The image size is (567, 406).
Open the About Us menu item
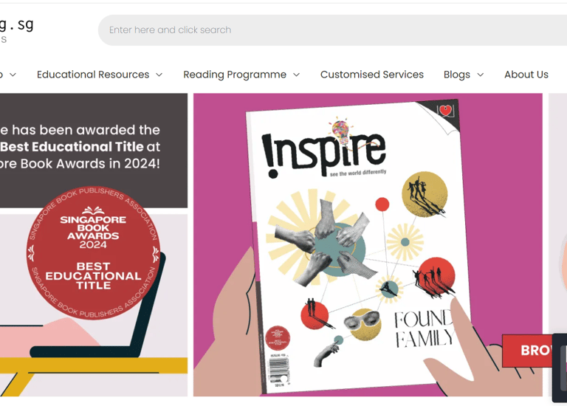pyautogui.click(x=526, y=75)
